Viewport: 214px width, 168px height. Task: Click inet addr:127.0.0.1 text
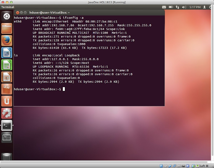pos(51,59)
